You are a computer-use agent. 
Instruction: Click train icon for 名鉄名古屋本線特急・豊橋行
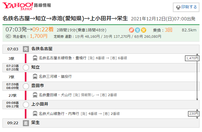click(35, 58)
